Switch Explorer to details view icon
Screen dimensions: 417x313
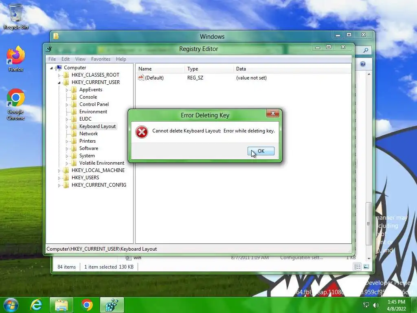point(357,267)
